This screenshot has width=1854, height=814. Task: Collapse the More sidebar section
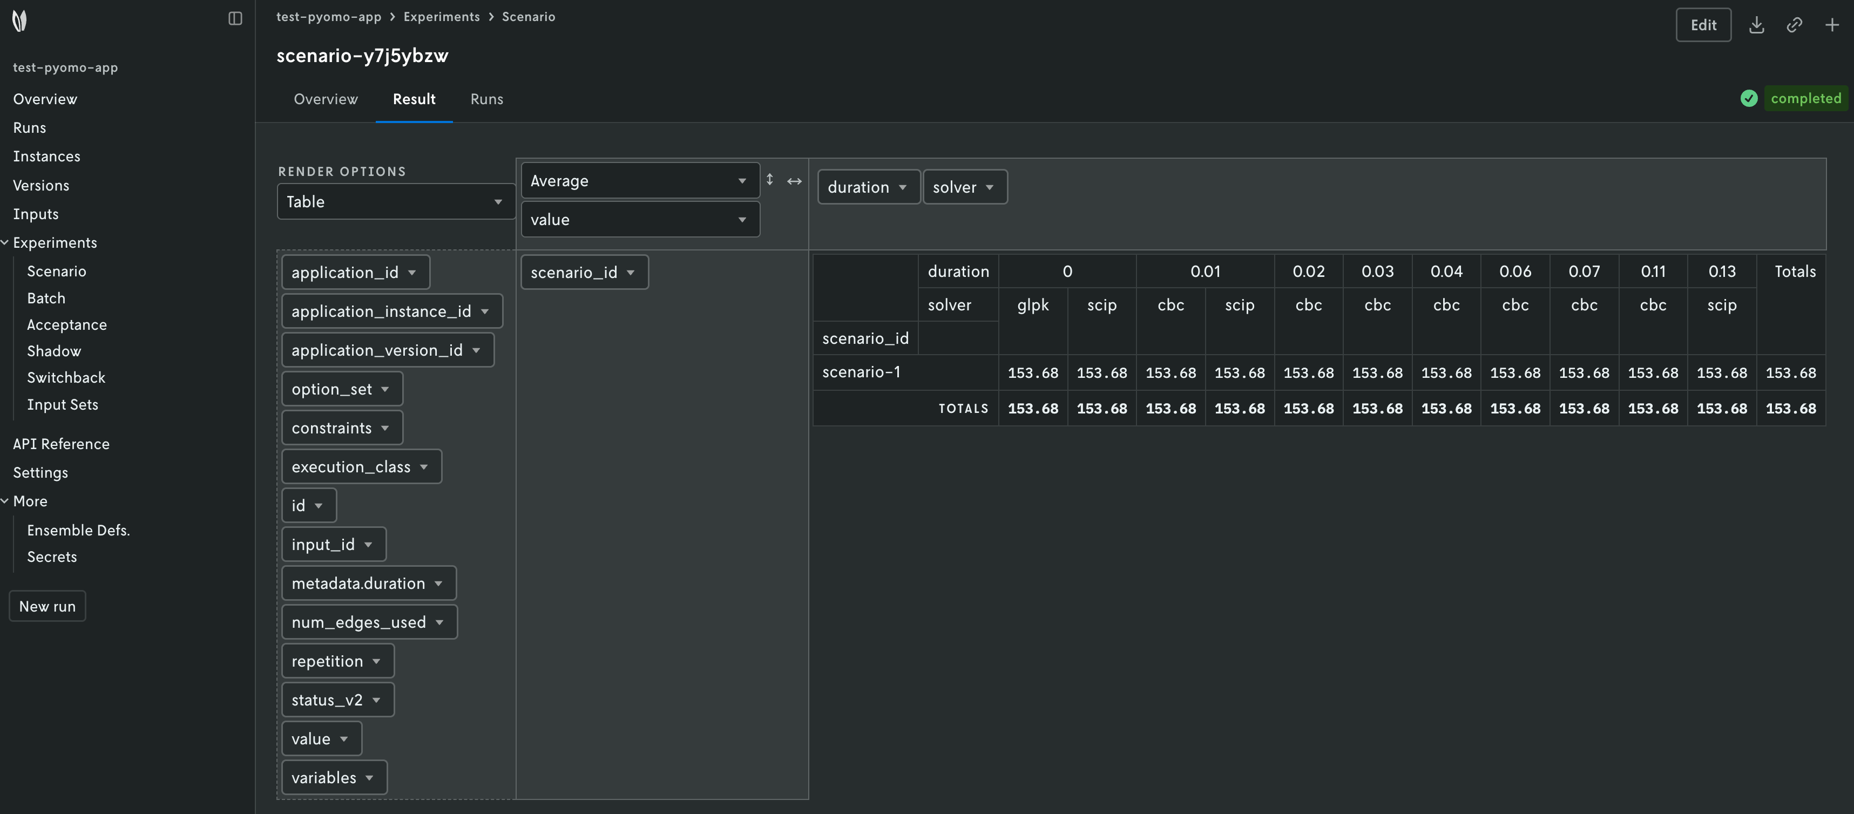pos(5,501)
